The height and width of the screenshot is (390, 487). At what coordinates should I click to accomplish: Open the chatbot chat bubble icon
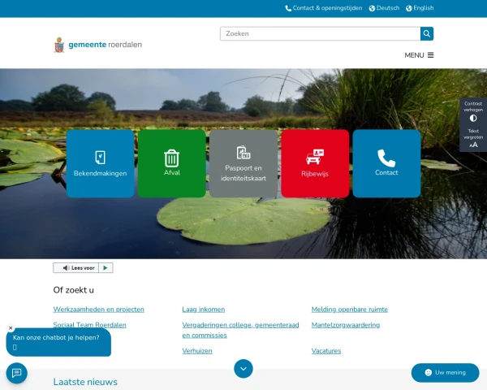(17, 373)
